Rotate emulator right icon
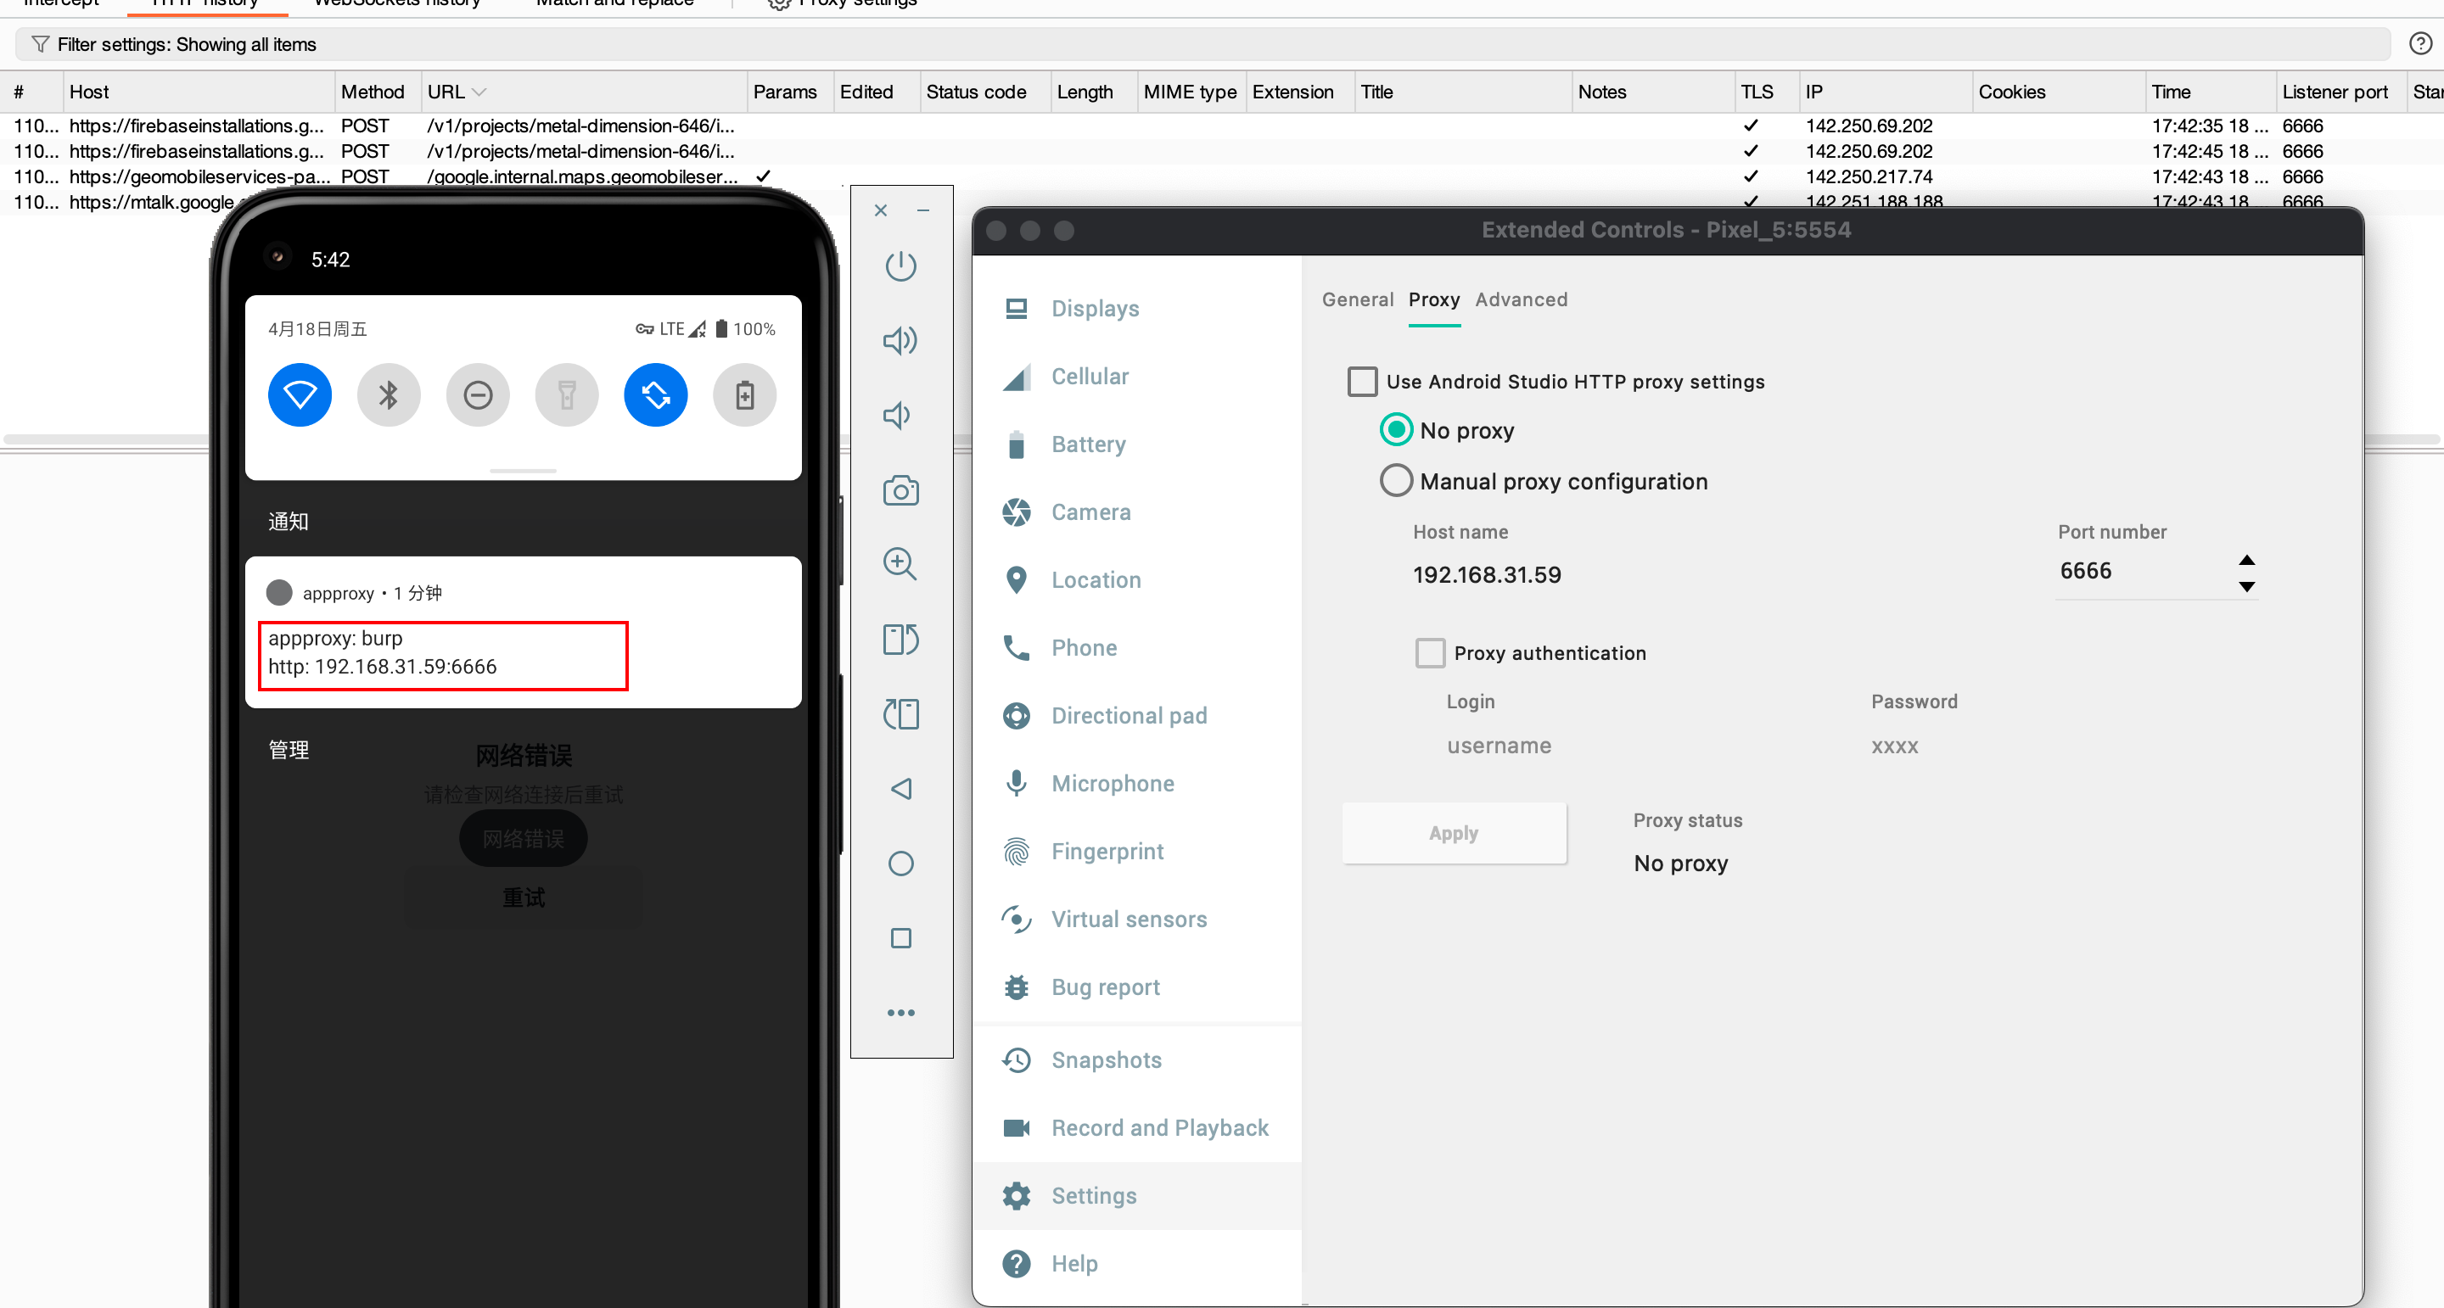The height and width of the screenshot is (1308, 2444). pyautogui.click(x=900, y=714)
